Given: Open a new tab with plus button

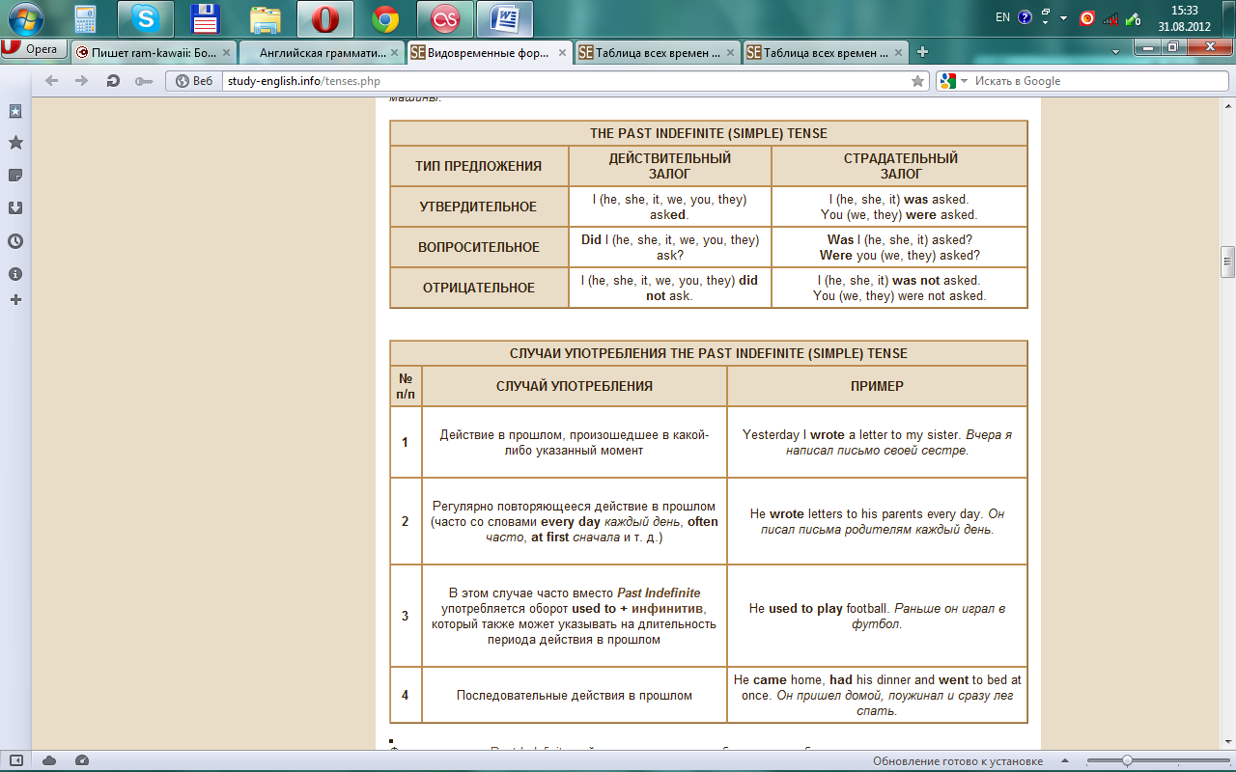Looking at the screenshot, I should tap(923, 52).
